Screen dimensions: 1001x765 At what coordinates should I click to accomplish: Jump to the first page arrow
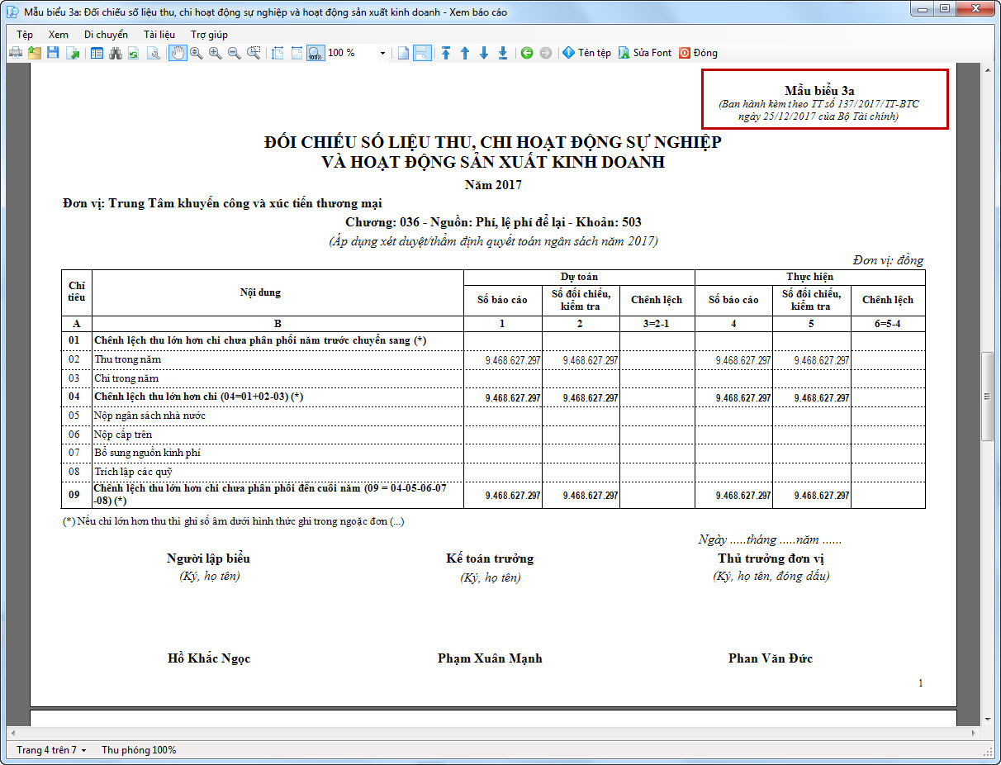click(446, 53)
